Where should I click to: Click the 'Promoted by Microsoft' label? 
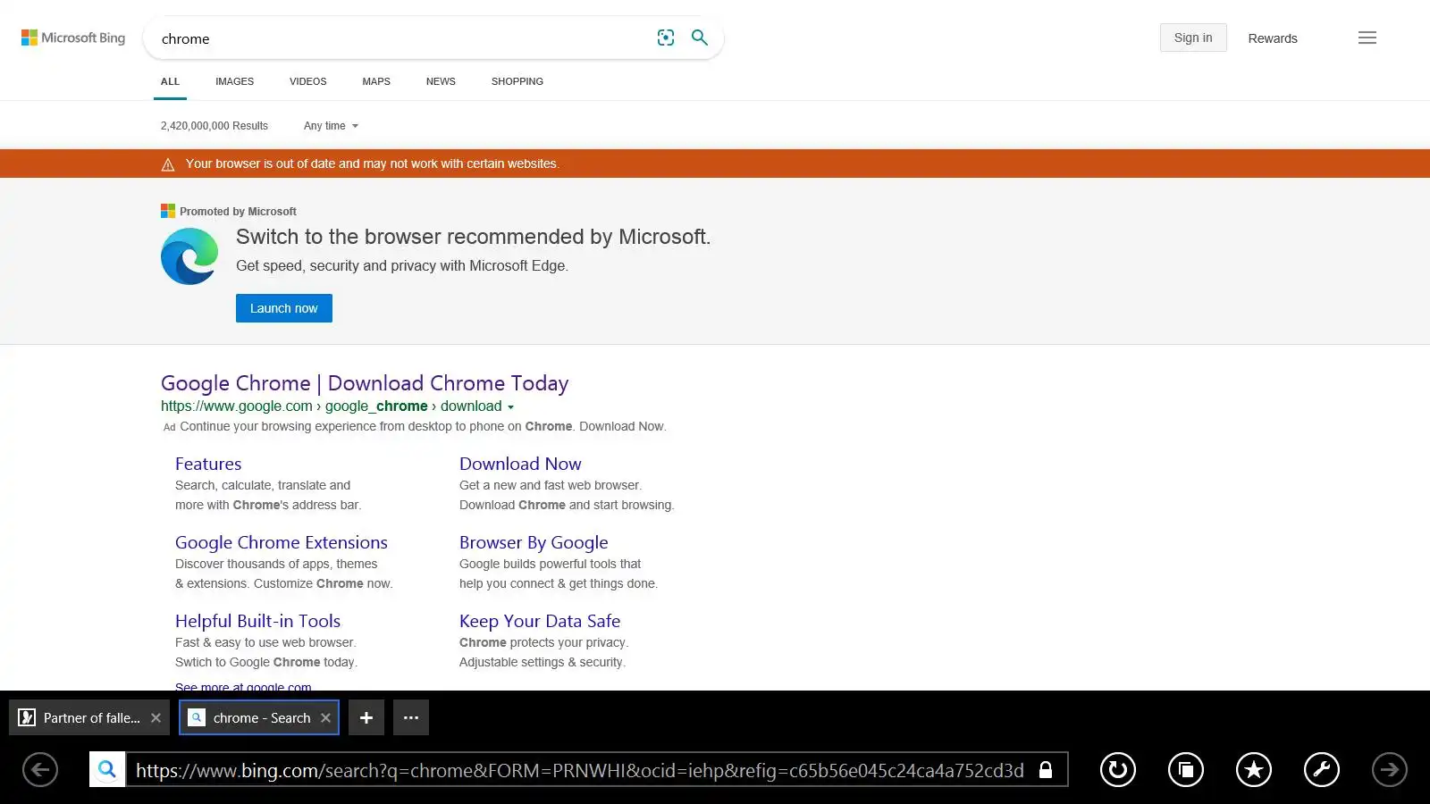coord(238,212)
